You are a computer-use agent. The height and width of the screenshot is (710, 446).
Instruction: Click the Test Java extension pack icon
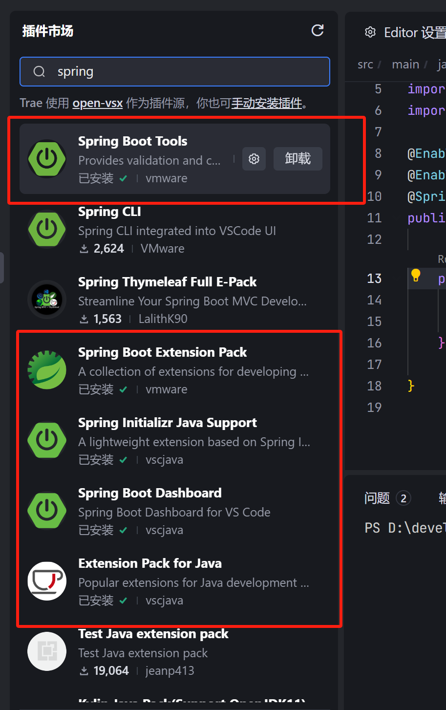pos(47,651)
